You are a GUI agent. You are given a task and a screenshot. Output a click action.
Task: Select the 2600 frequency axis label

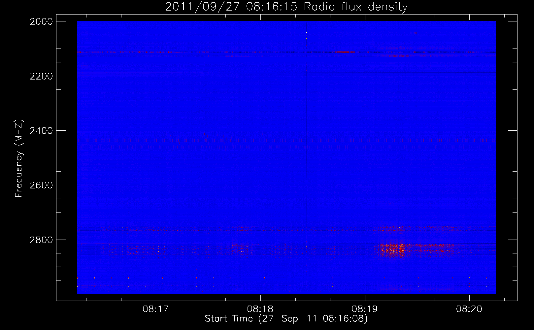pyautogui.click(x=41, y=185)
